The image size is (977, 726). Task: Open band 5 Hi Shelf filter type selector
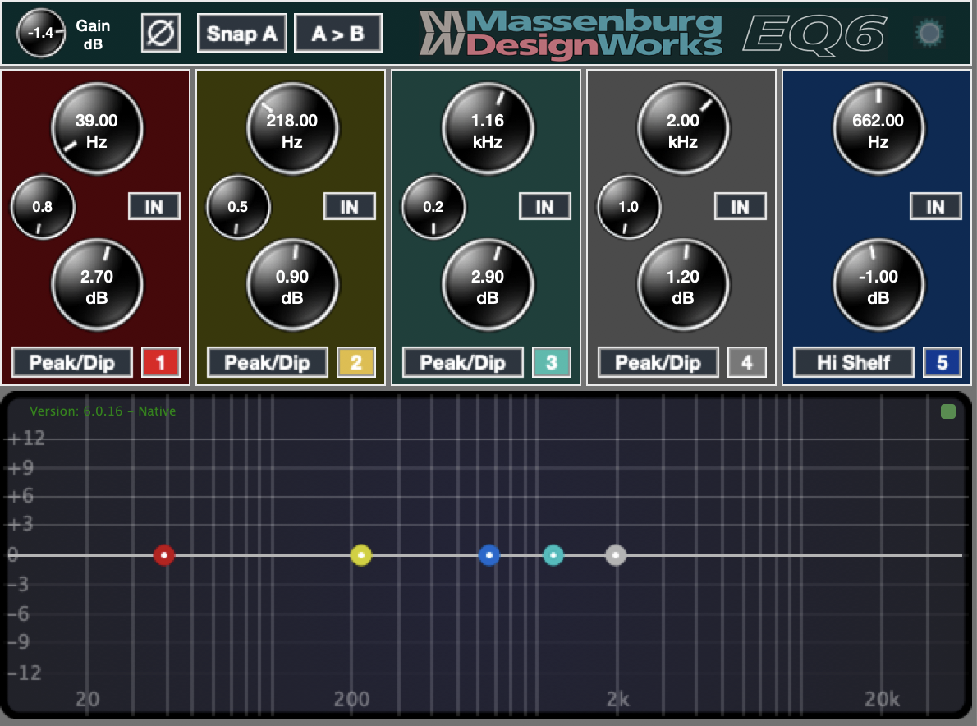pyautogui.click(x=854, y=362)
